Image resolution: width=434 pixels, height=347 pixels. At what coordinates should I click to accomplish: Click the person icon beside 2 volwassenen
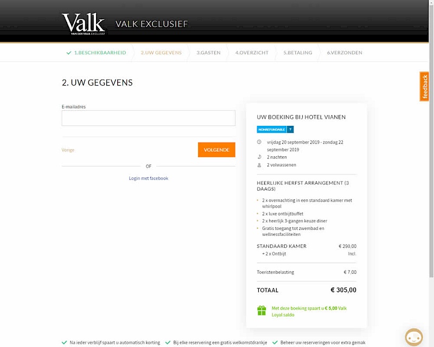click(x=259, y=165)
